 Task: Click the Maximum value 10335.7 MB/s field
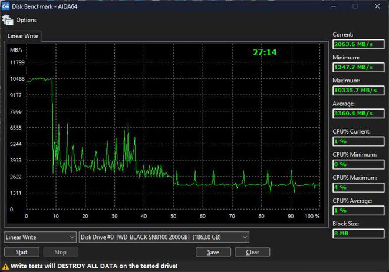358,91
